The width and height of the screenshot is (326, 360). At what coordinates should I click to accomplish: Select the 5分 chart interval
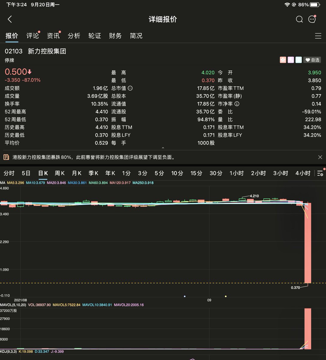[159, 173]
